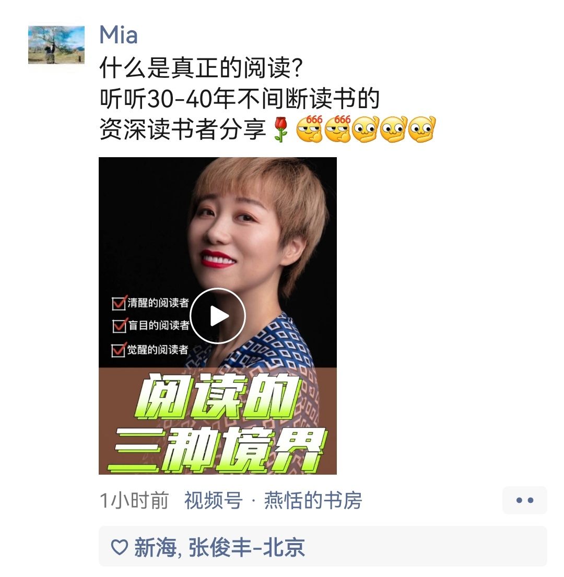Tap the username Mia

coord(119,36)
